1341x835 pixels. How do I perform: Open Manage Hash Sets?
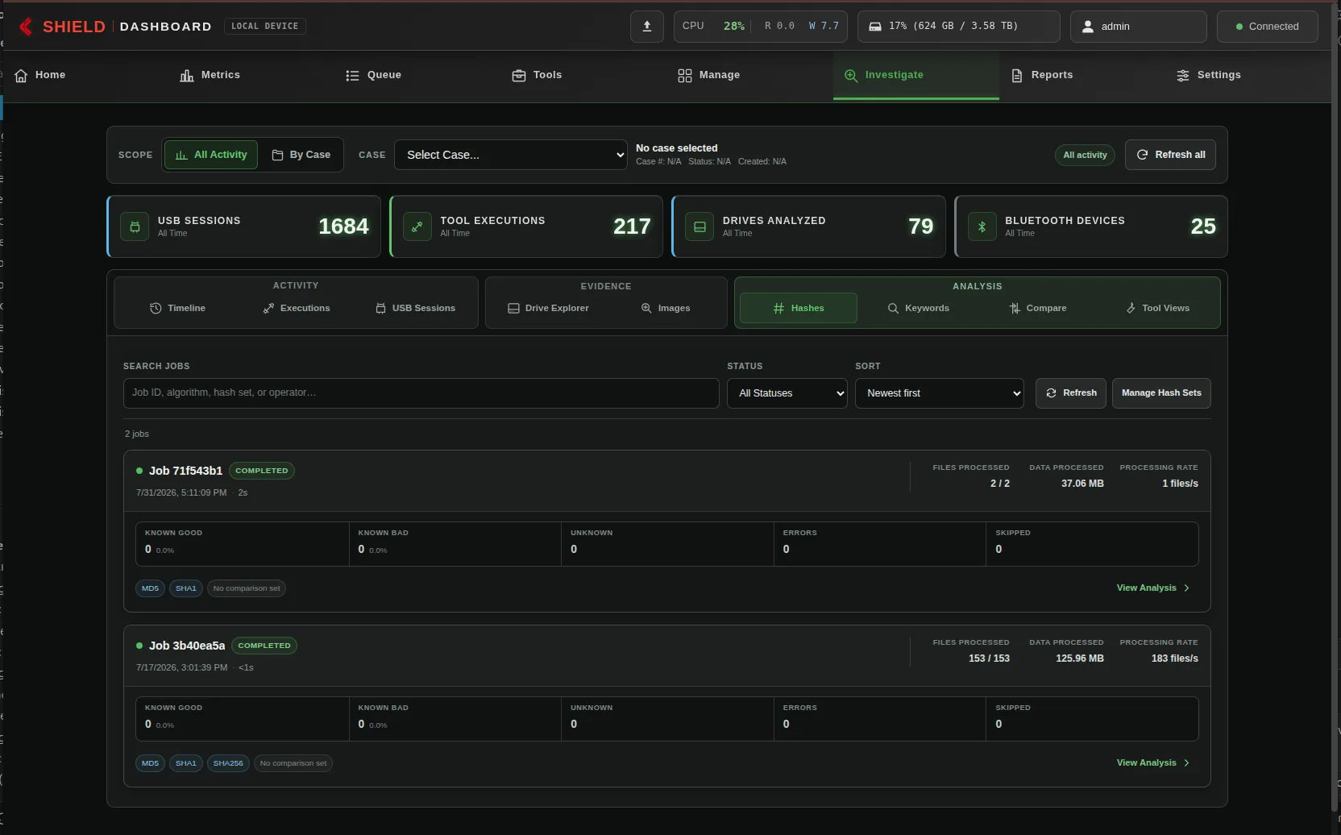(x=1161, y=393)
